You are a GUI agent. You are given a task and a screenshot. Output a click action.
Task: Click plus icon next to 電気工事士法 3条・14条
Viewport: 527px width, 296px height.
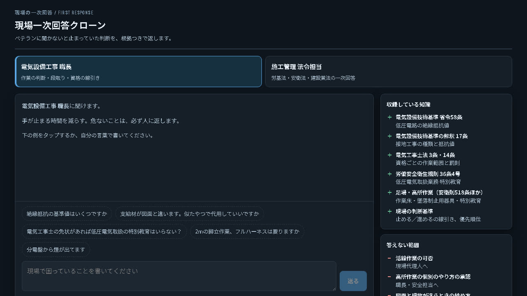point(389,155)
